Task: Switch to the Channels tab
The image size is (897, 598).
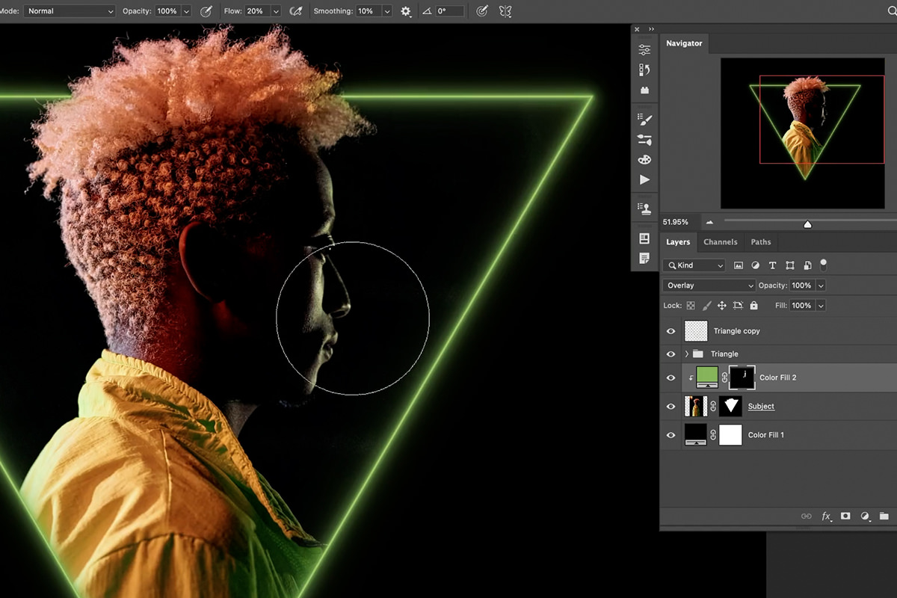Action: point(720,241)
